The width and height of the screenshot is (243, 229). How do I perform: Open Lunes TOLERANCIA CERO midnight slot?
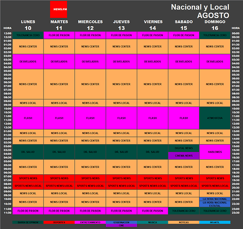(28, 35)
